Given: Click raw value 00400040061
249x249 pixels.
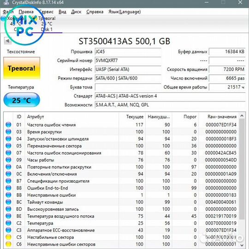Looking at the screenshot, I should [221, 202].
